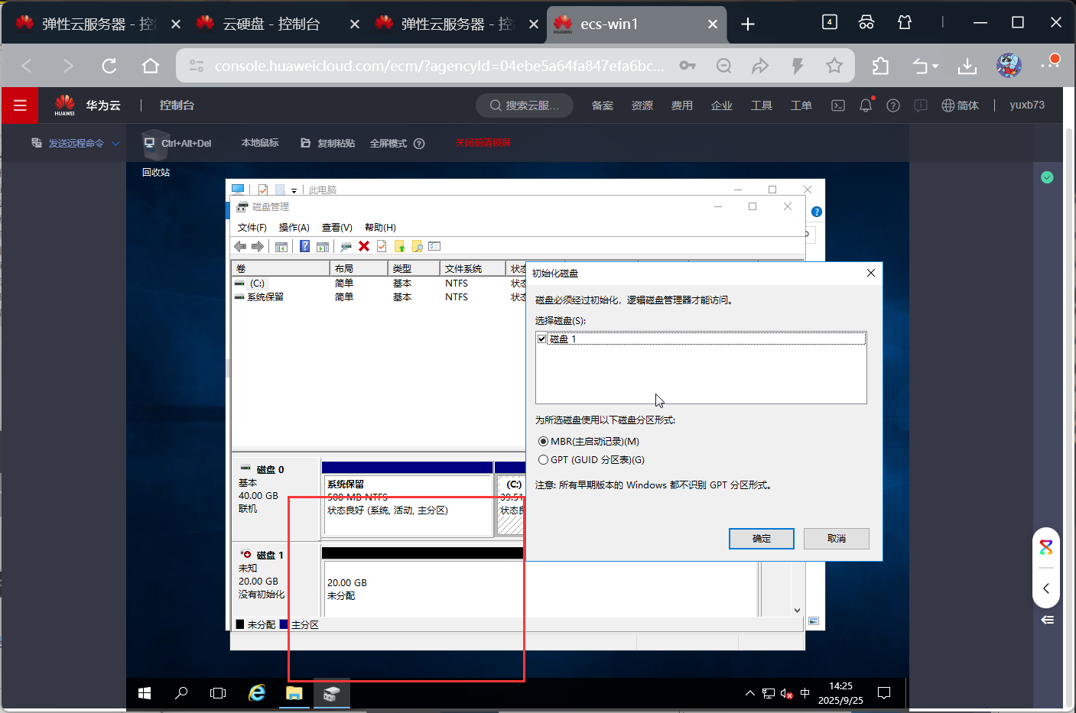Image resolution: width=1076 pixels, height=713 pixels.
Task: Click the 取消 button
Action: tap(837, 539)
